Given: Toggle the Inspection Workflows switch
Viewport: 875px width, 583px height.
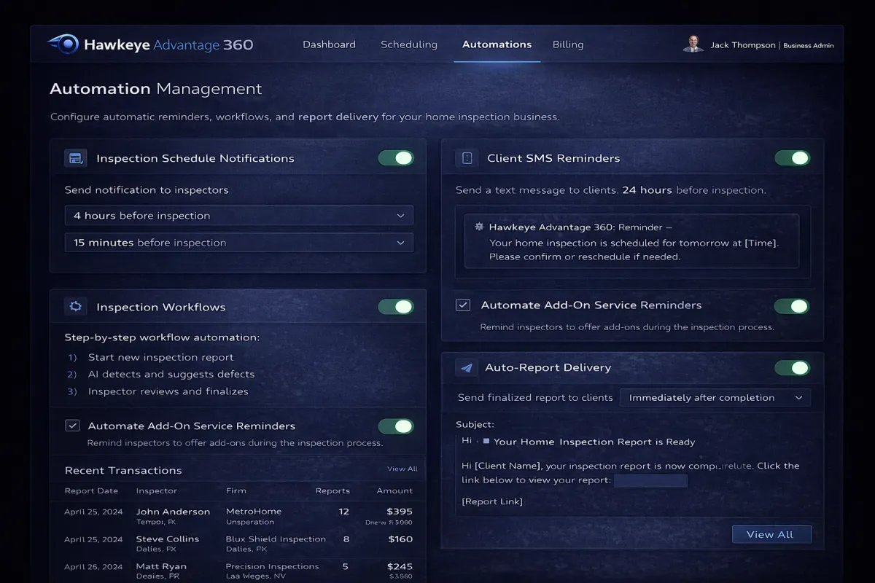Looking at the screenshot, I should tap(396, 307).
